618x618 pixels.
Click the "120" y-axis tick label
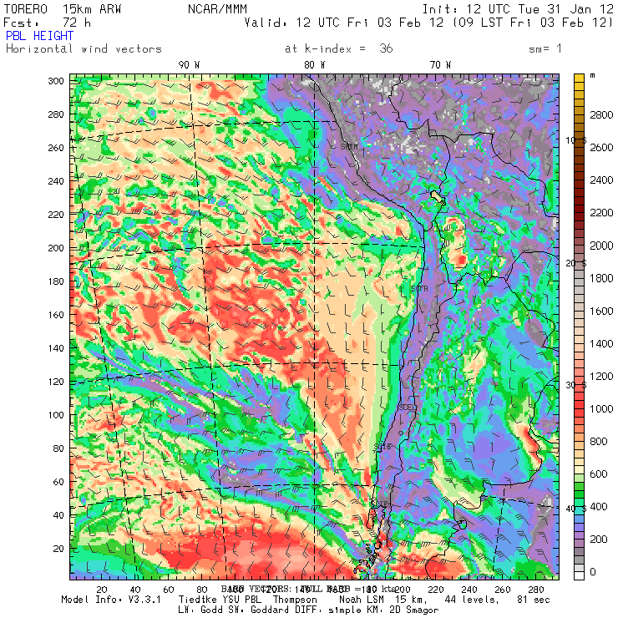click(56, 382)
